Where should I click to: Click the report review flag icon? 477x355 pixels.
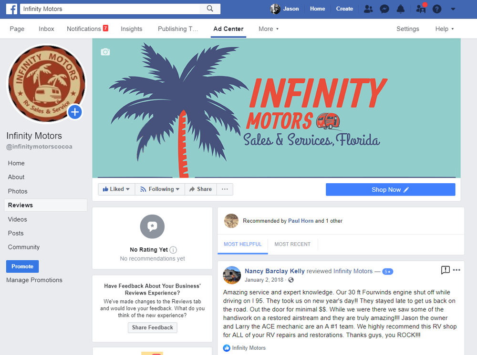click(x=445, y=270)
